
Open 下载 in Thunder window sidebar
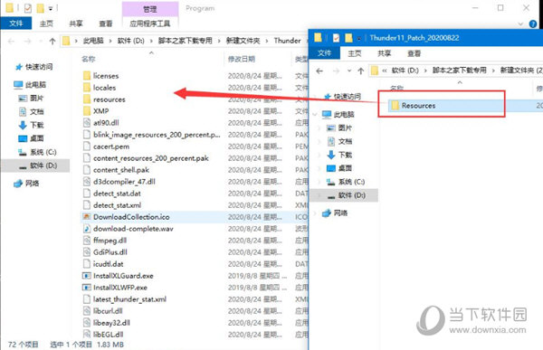tap(36, 125)
